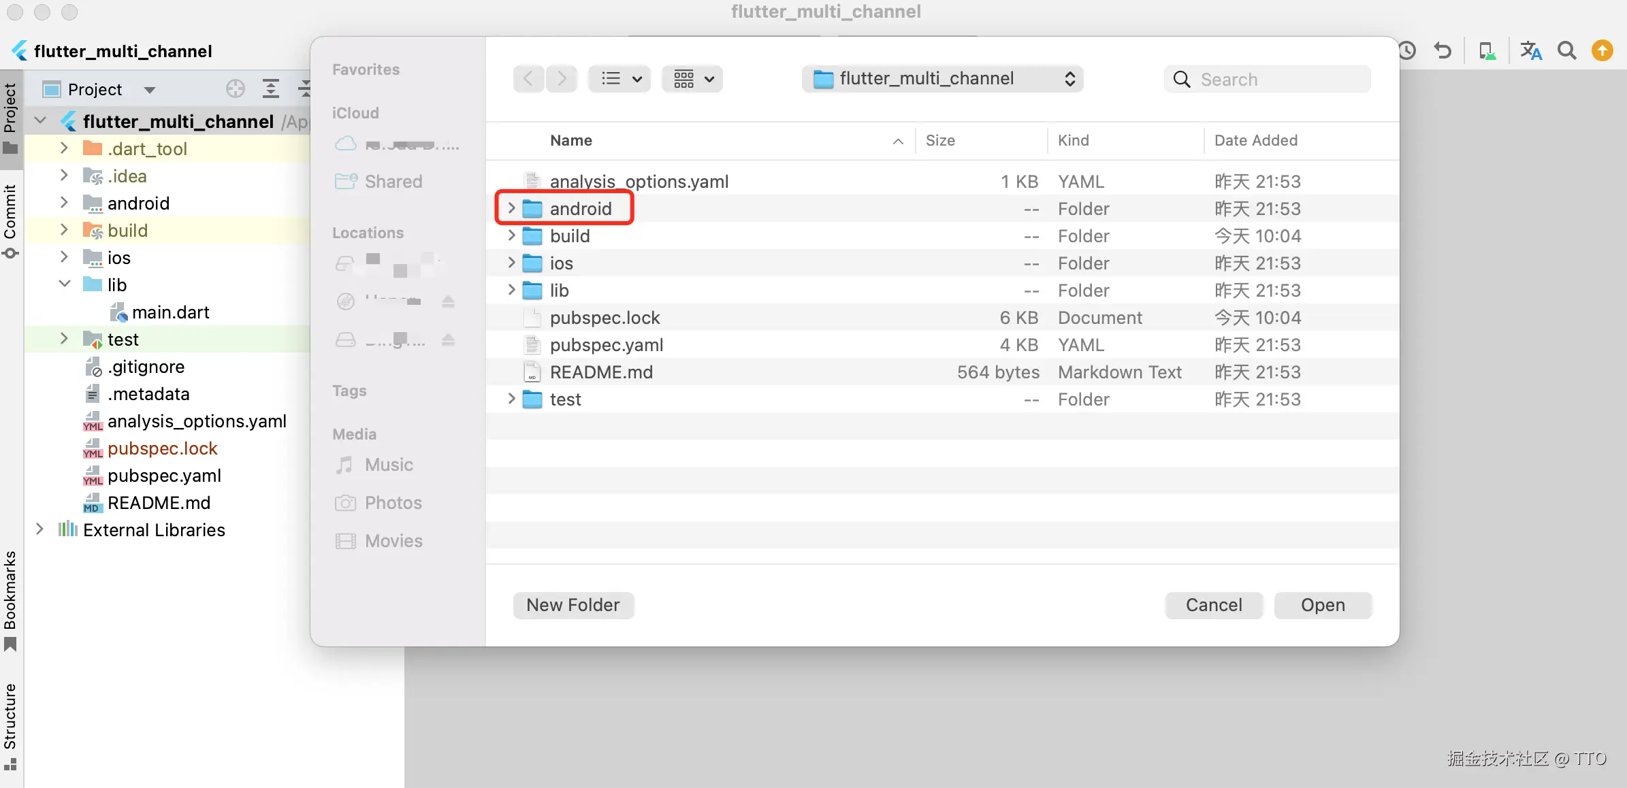Open the flutter_multi_channel path popup
This screenshot has height=788, width=1627.
pos(943,79)
